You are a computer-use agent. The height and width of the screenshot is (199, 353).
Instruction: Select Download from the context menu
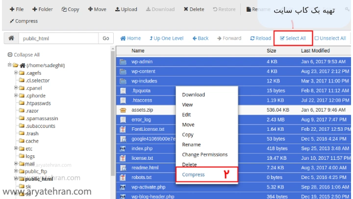point(193,95)
